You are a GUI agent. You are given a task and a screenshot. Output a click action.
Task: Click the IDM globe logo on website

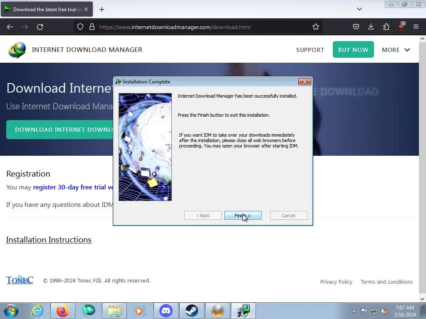(x=17, y=50)
